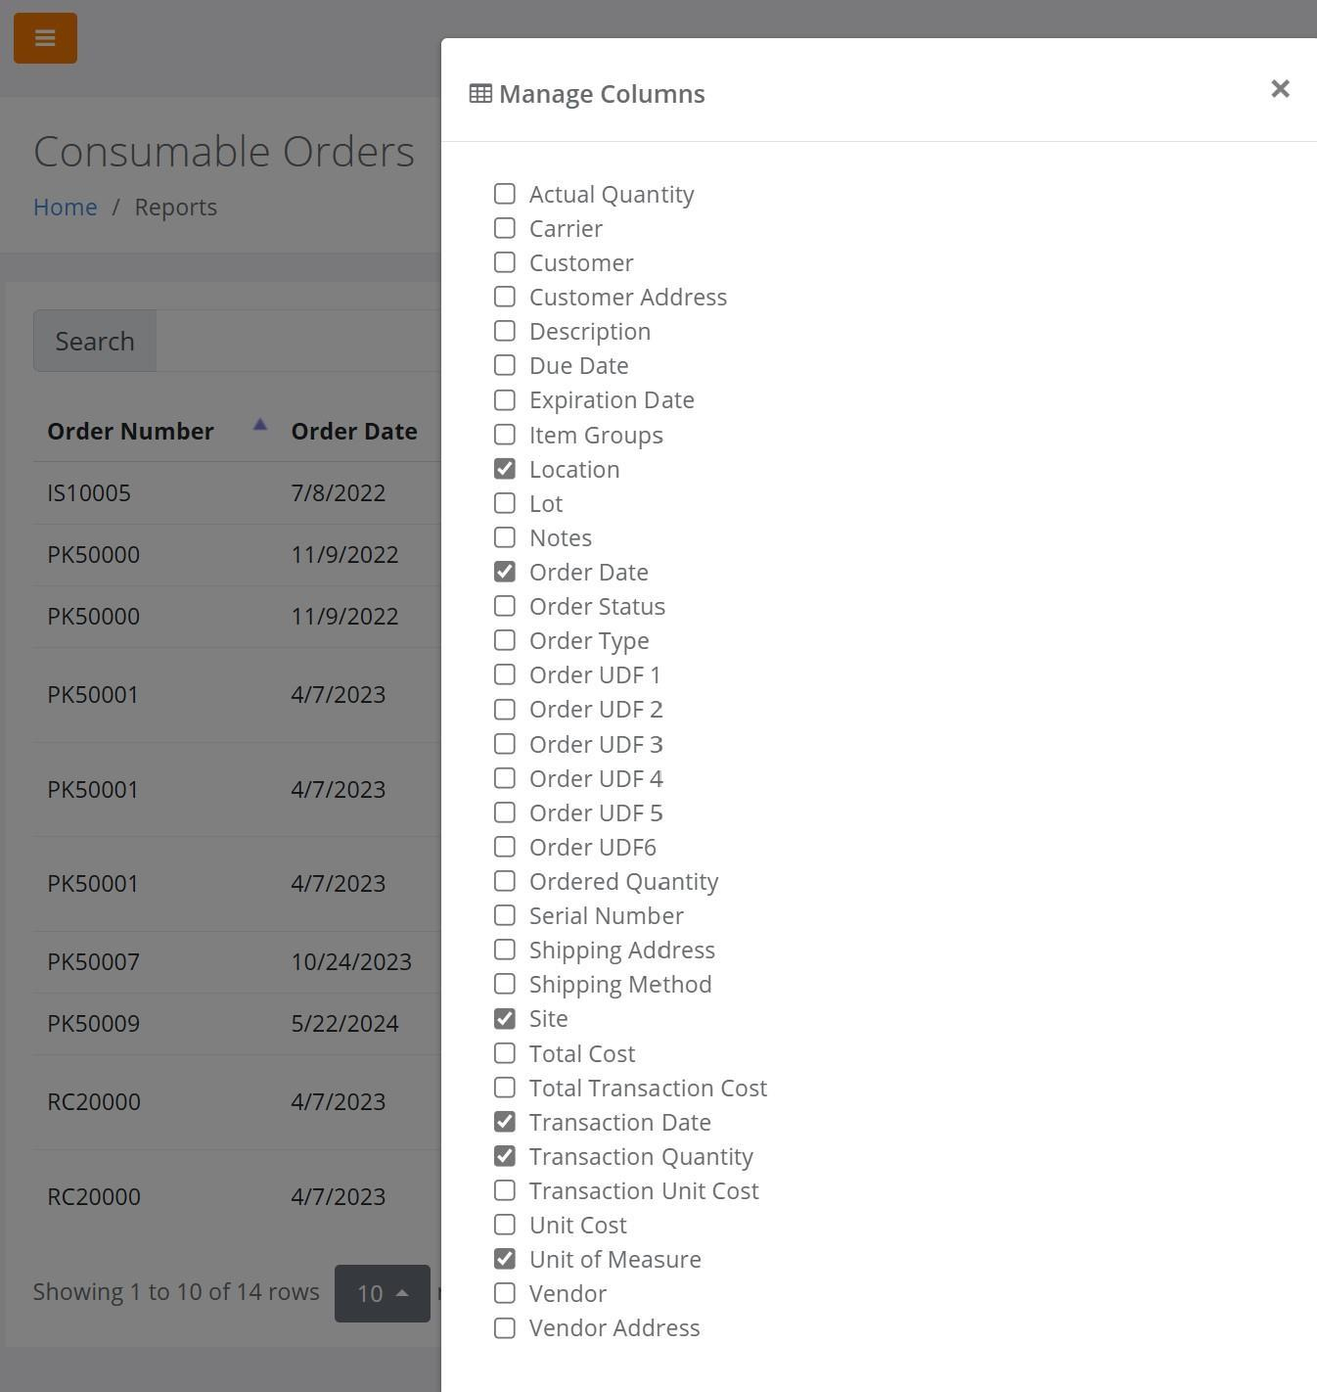Tick the Order UDF 1 checkbox
The height and width of the screenshot is (1392, 1317).
505,674
